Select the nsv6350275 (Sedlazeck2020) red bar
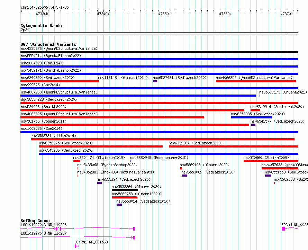 click(101, 146)
